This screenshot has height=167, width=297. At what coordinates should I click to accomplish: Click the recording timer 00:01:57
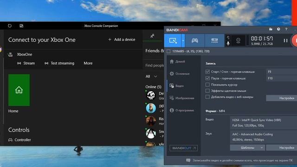[262, 39]
